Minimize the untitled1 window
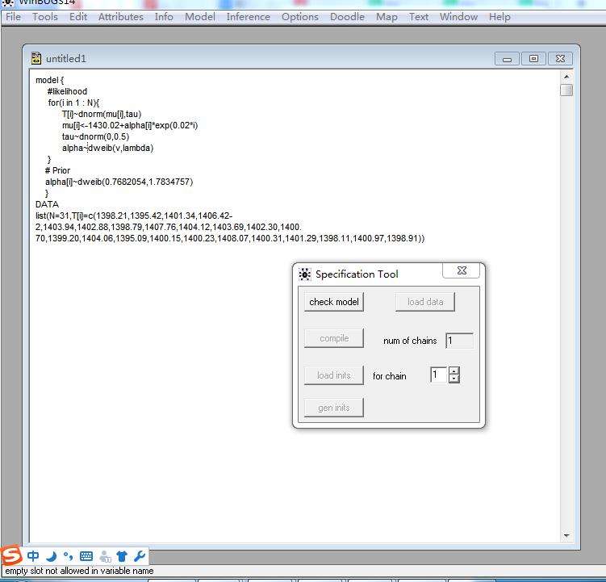The height and width of the screenshot is (582, 606). point(507,59)
